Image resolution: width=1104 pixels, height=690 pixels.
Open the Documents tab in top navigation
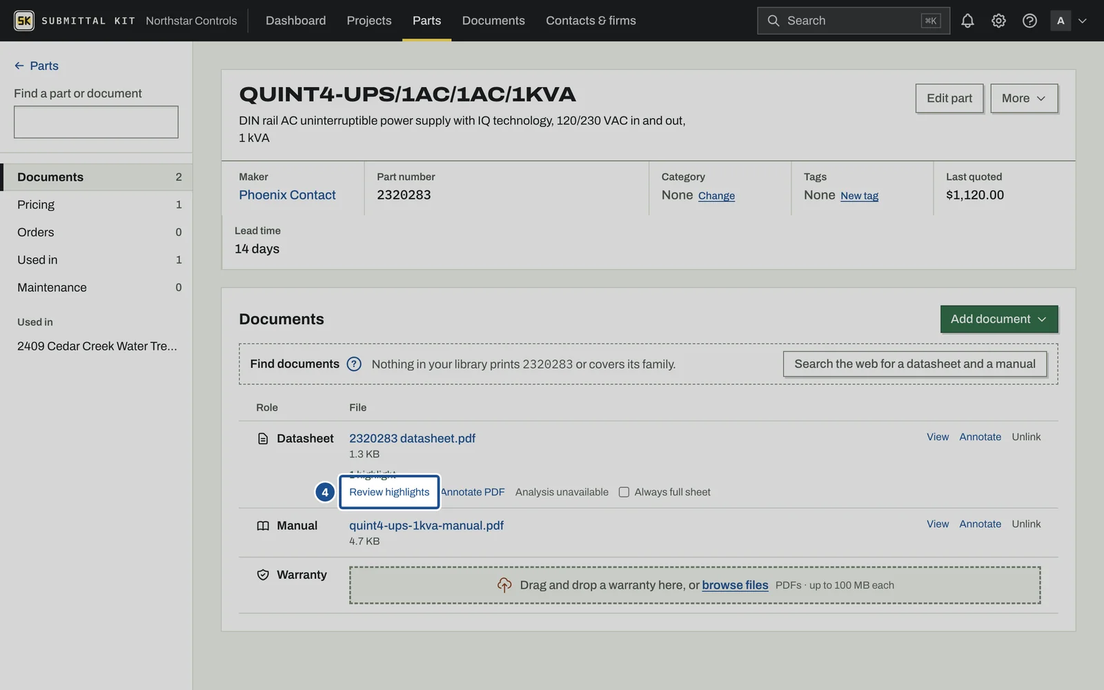click(493, 21)
